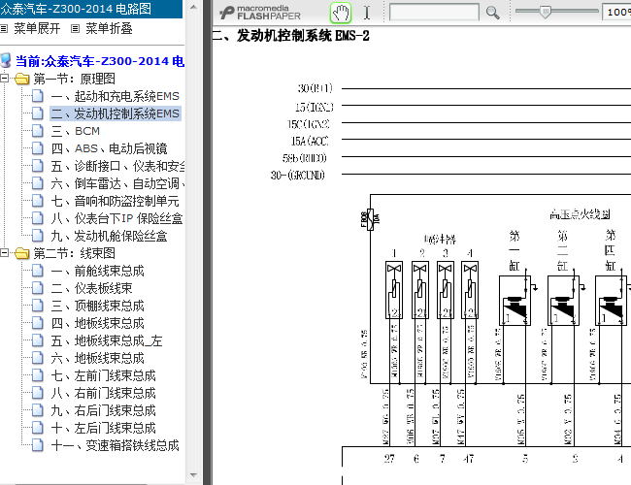Click the page icon beside 三、顶棚线束总成

click(x=38, y=307)
